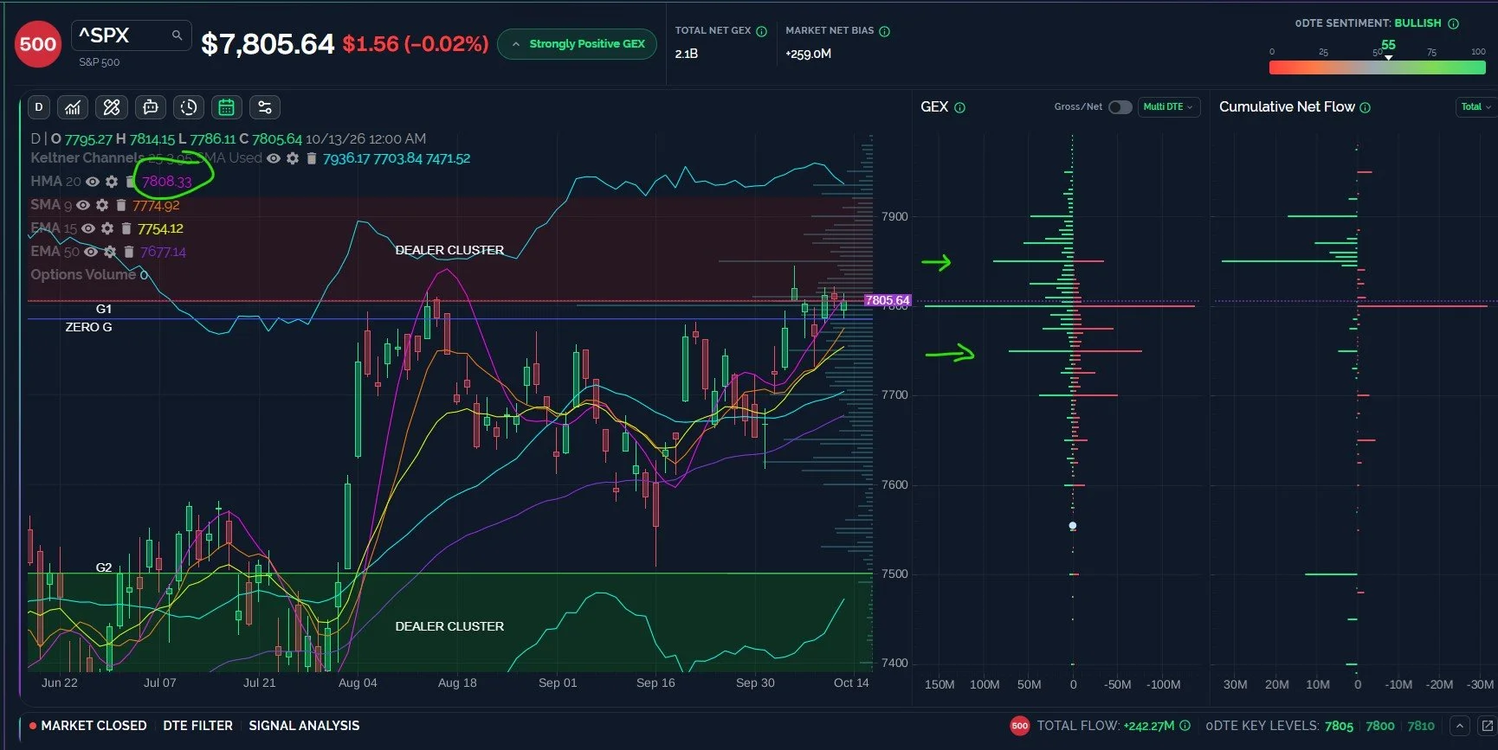The image size is (1498, 750).
Task: Click the GEX info icon
Action: tap(959, 107)
